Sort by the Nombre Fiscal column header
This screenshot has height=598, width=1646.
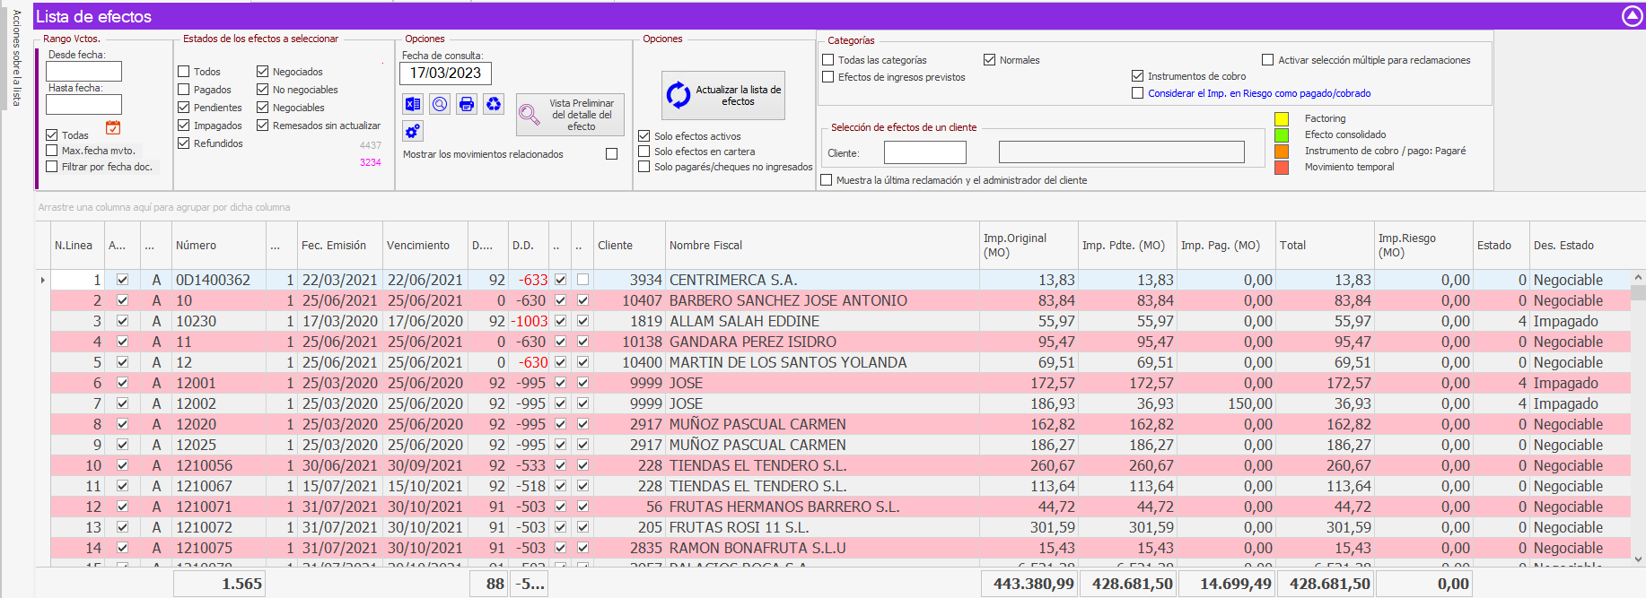706,246
